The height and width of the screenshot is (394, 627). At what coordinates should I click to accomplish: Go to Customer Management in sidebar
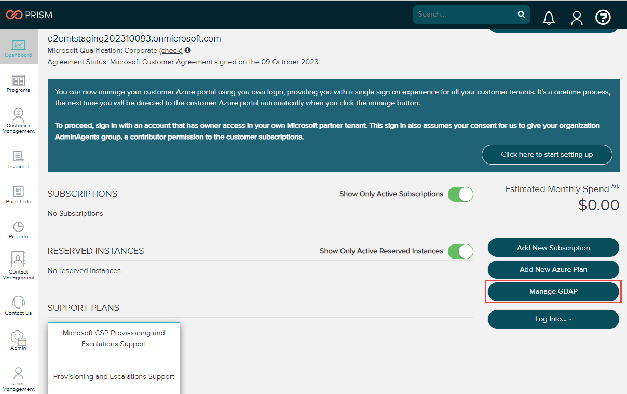point(18,121)
